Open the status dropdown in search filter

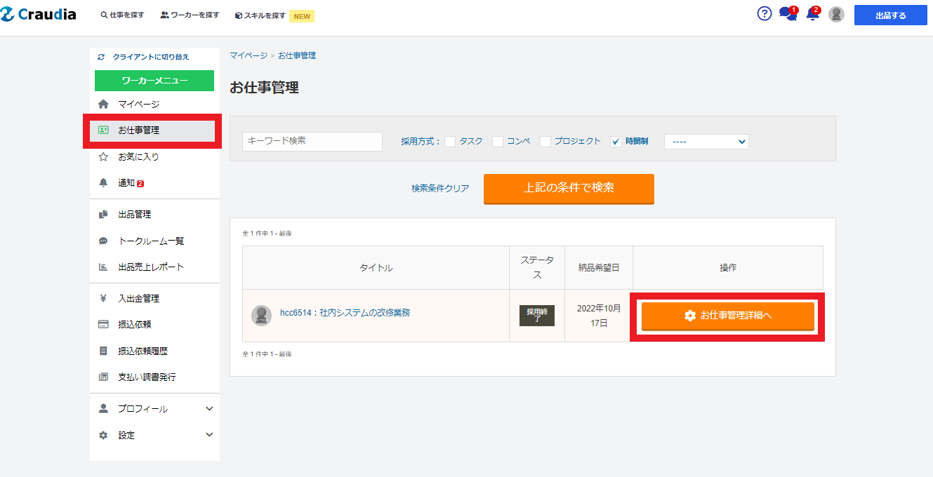point(706,142)
